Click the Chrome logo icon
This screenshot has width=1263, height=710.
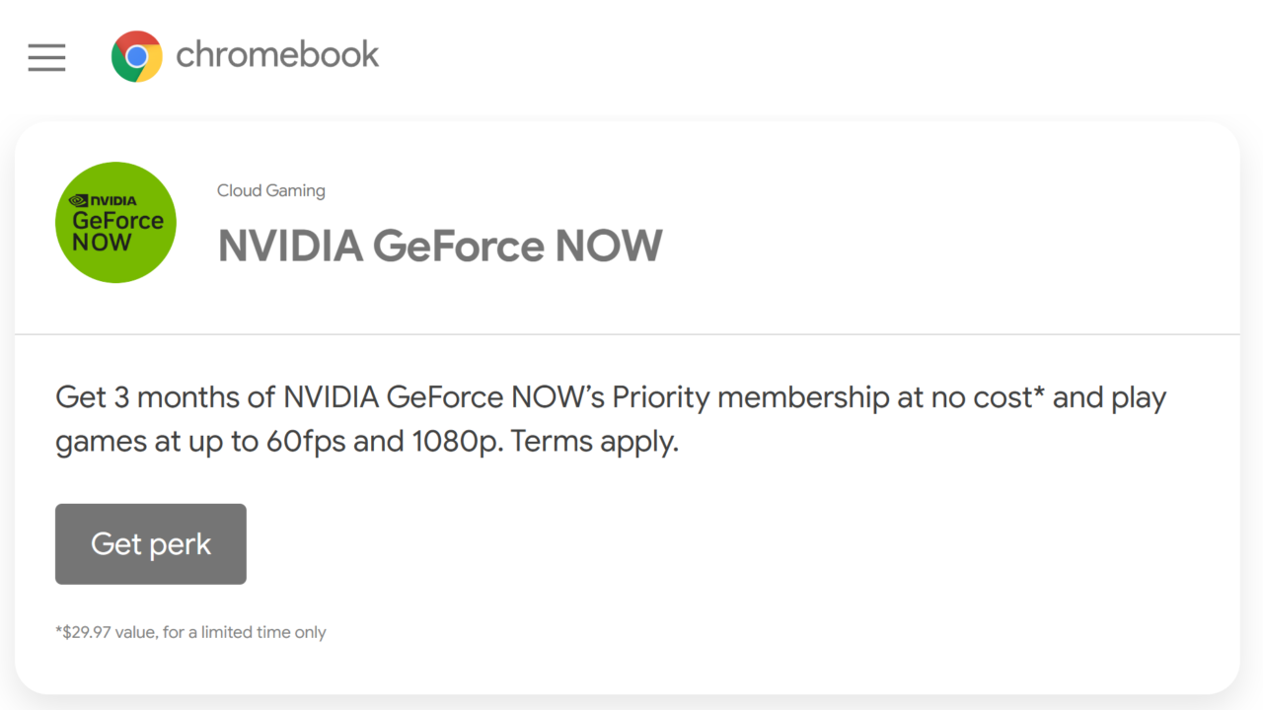click(137, 56)
